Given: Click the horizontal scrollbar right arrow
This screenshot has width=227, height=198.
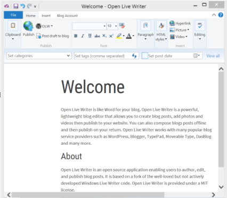Looking at the screenshot, I should [213, 195].
